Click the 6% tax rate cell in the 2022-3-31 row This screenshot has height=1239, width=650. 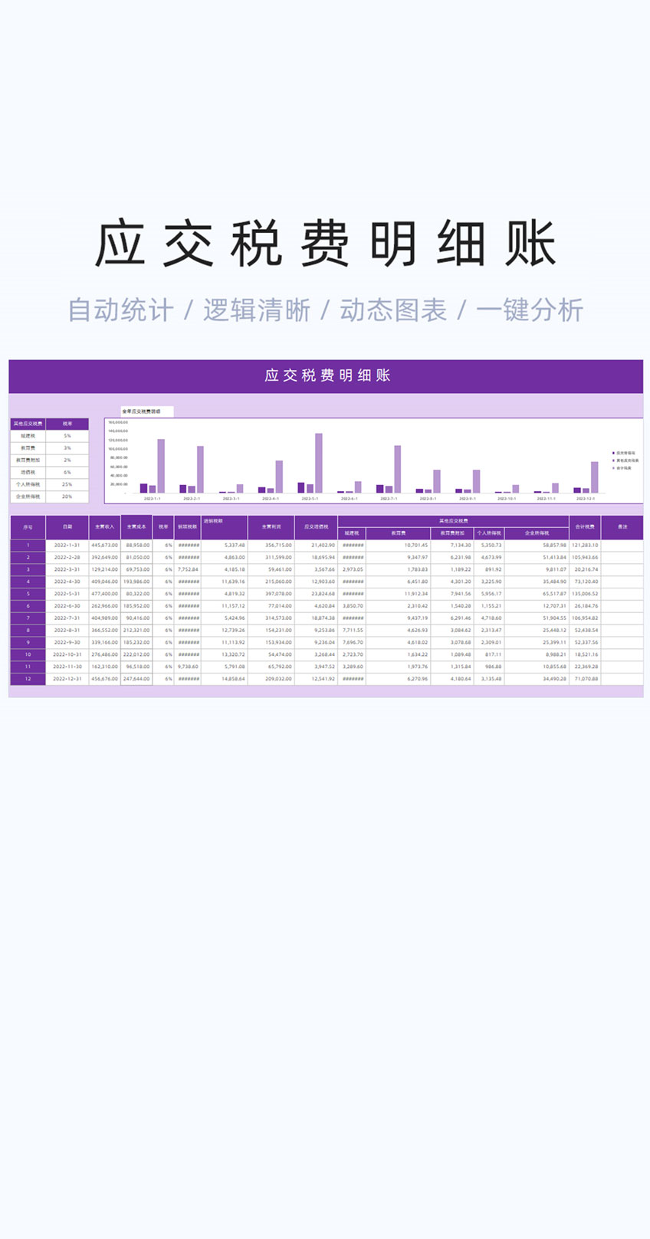[163, 569]
